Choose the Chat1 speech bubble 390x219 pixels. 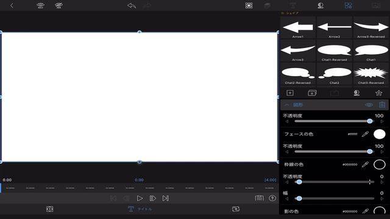[371, 51]
